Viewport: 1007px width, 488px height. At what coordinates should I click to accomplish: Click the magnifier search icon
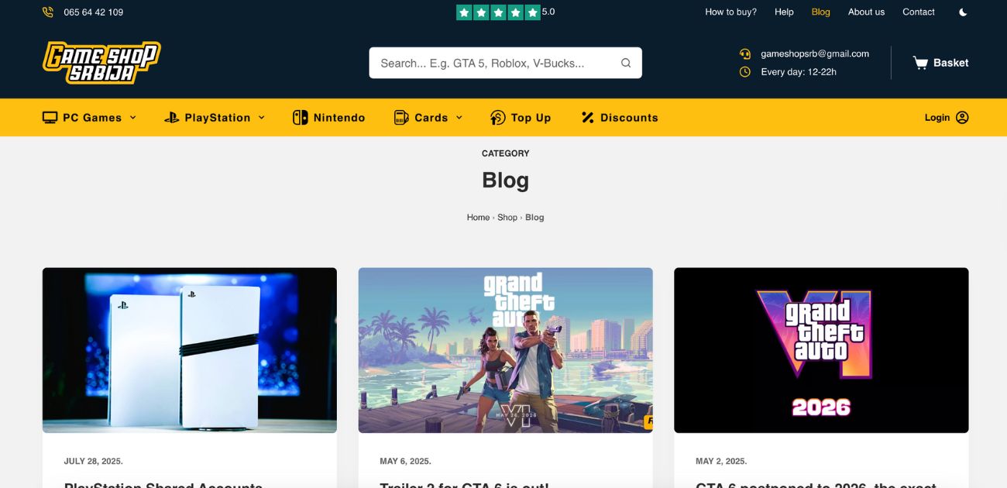(626, 64)
